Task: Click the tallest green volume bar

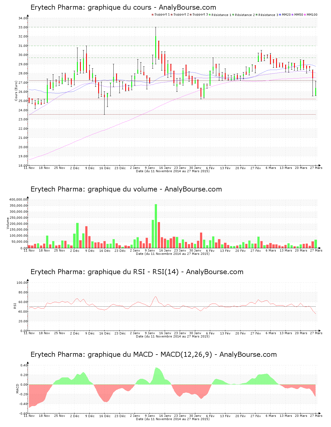Action: pyautogui.click(x=156, y=226)
